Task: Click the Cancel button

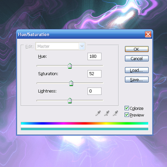Action: point(137,58)
